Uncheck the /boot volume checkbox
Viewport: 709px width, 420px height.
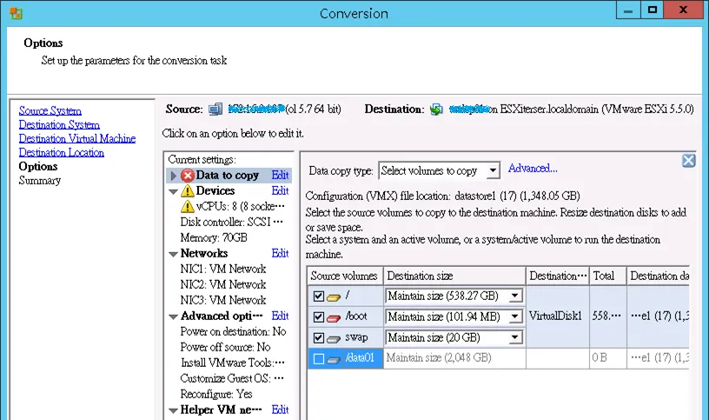[x=318, y=317]
